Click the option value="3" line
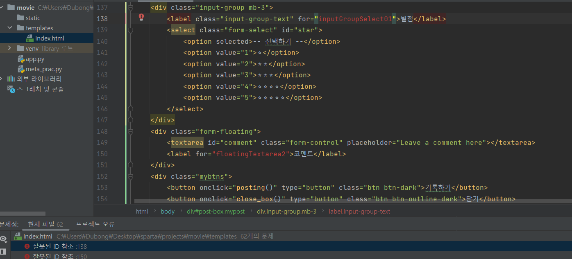 (247, 75)
